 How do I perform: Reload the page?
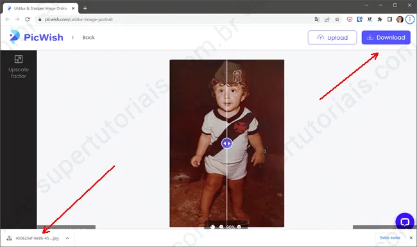click(28, 19)
